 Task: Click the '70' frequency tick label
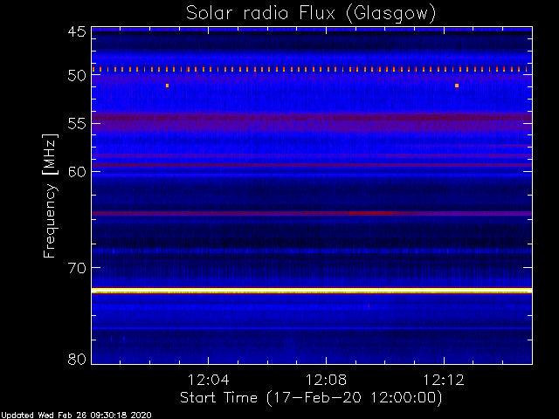point(77,268)
